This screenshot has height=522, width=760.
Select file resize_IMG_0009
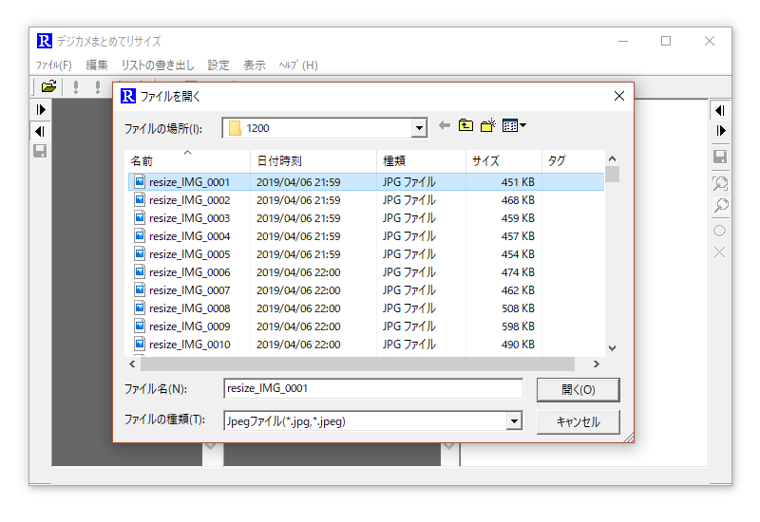[x=366, y=326]
